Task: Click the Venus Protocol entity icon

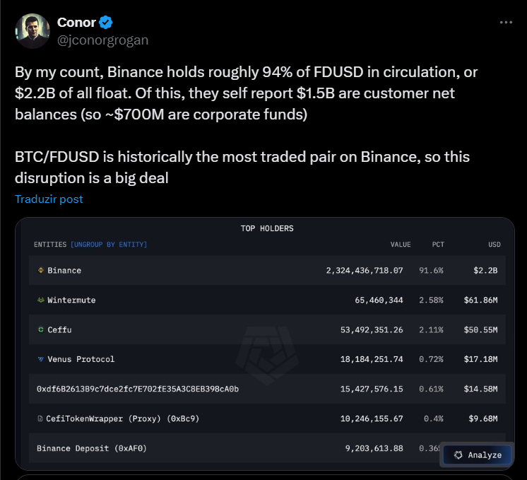Action: click(x=41, y=359)
